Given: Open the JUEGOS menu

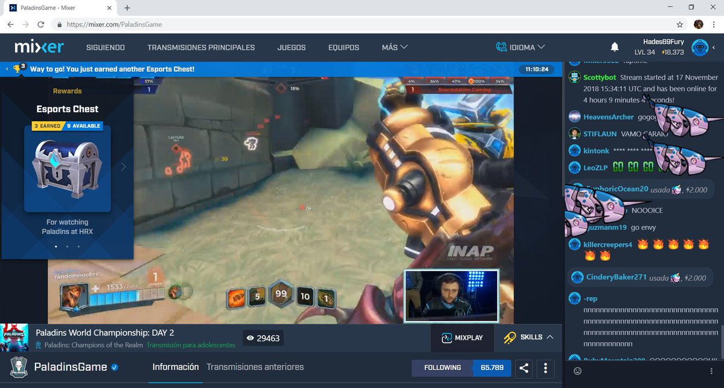Looking at the screenshot, I should [x=291, y=48].
